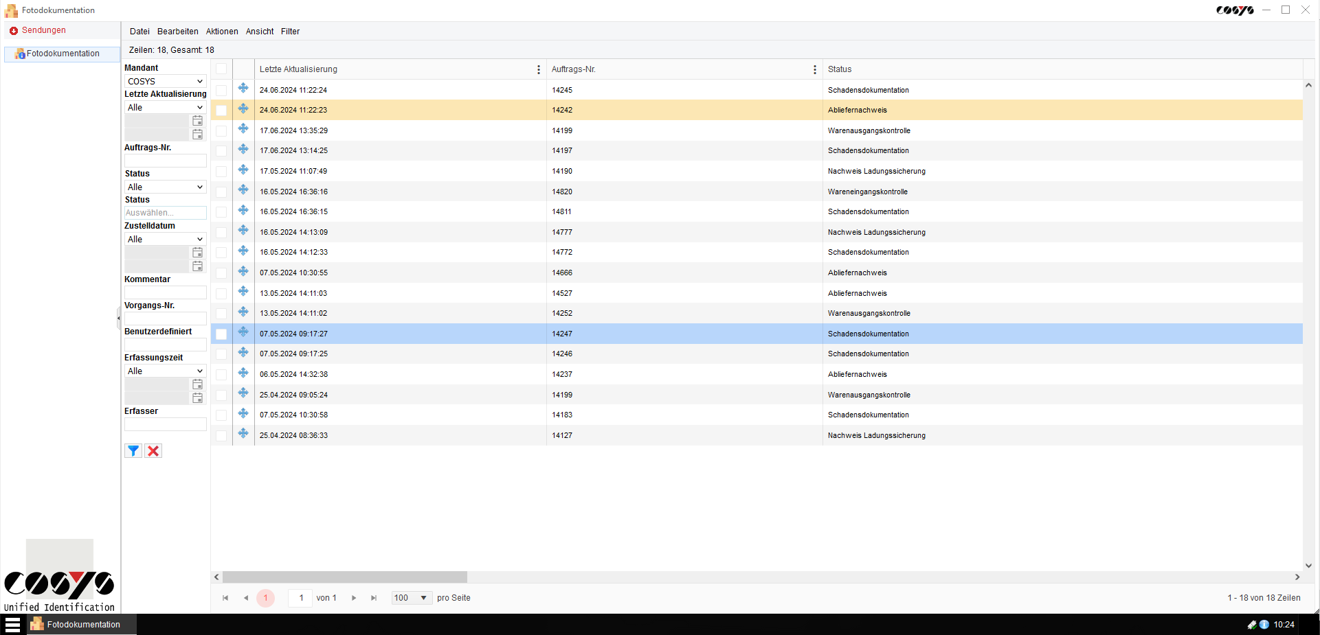Select page 1 in the pager
1320x635 pixels.
[x=266, y=598]
